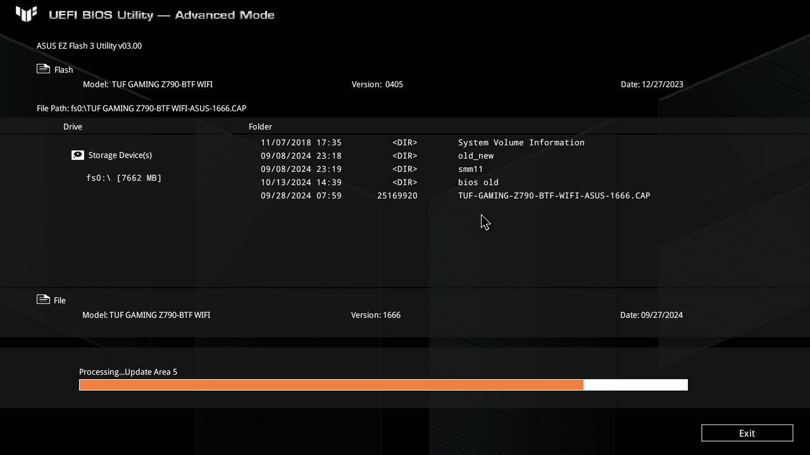
Task: Click the File model TUF GAMING Z790-BTF WIFI
Action: pyautogui.click(x=146, y=315)
